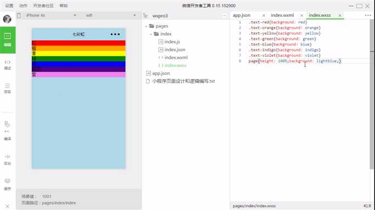Open index.js in the file tree

tap(172, 42)
